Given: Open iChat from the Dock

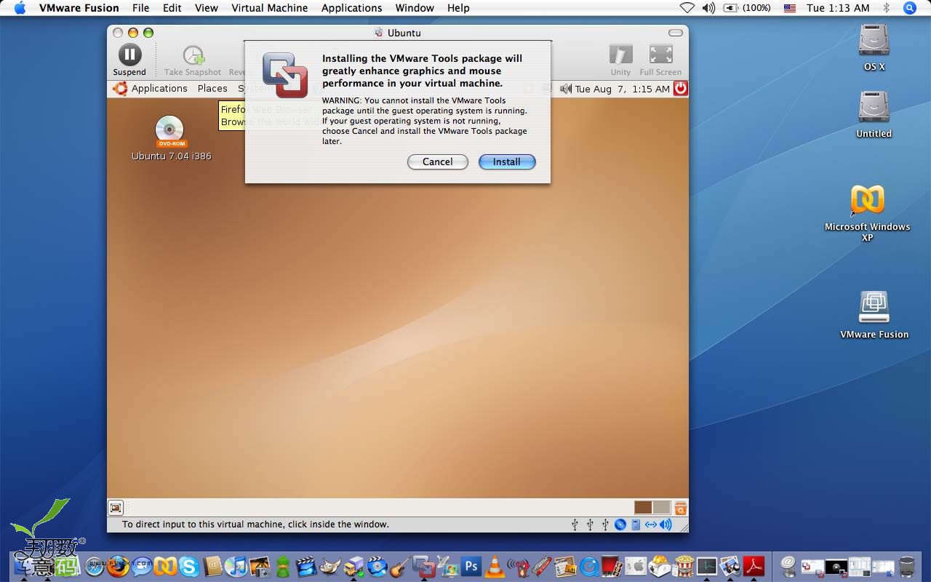Looking at the screenshot, I should pyautogui.click(x=142, y=567).
